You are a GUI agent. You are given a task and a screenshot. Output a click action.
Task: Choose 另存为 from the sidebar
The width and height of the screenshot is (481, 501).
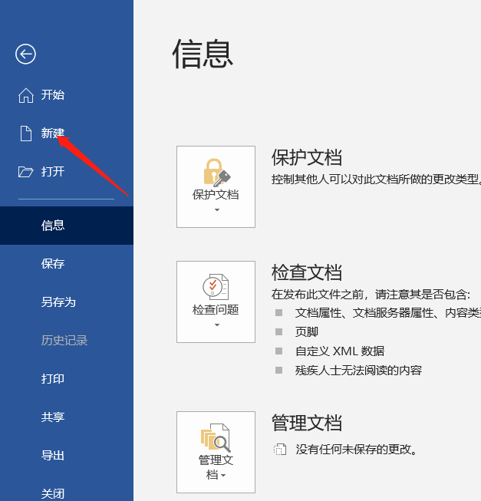pyautogui.click(x=58, y=302)
